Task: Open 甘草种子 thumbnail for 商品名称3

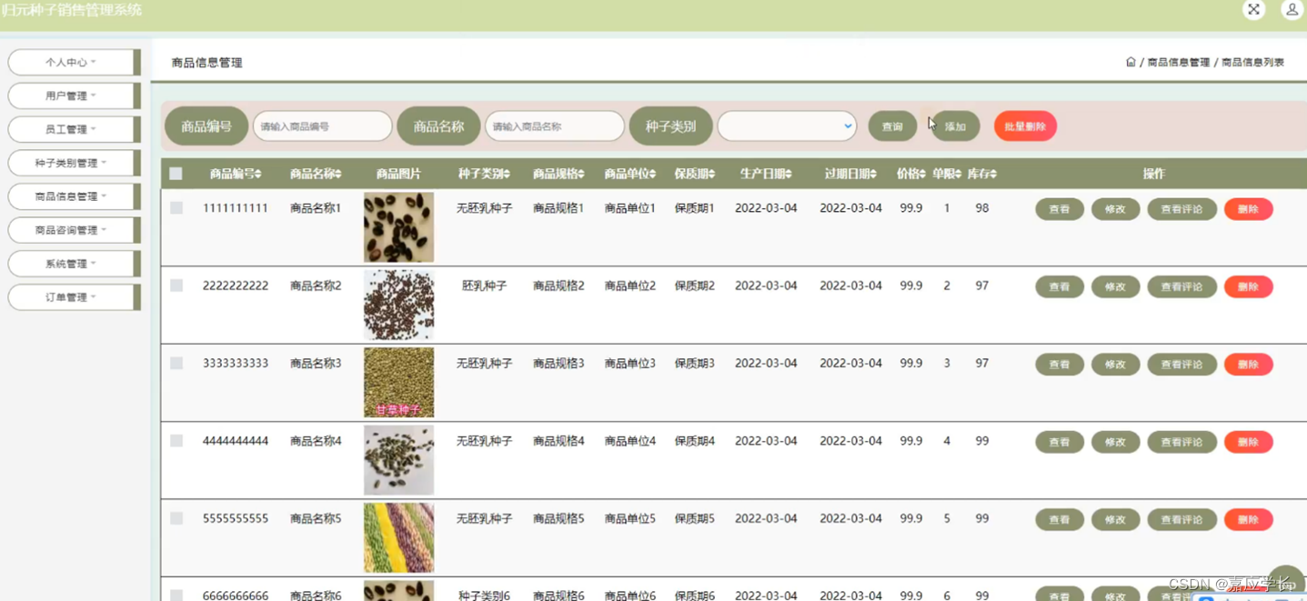Action: pyautogui.click(x=398, y=383)
